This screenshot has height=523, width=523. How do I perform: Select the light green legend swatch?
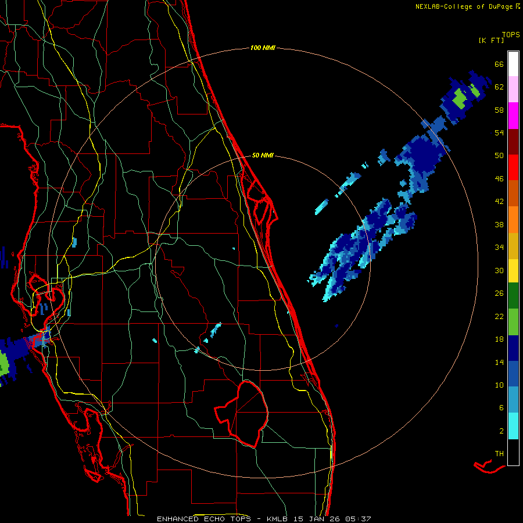point(513,322)
